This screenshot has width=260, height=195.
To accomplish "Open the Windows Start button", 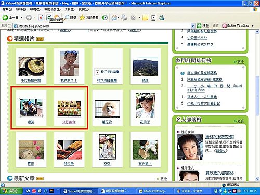I will pos(11,191).
